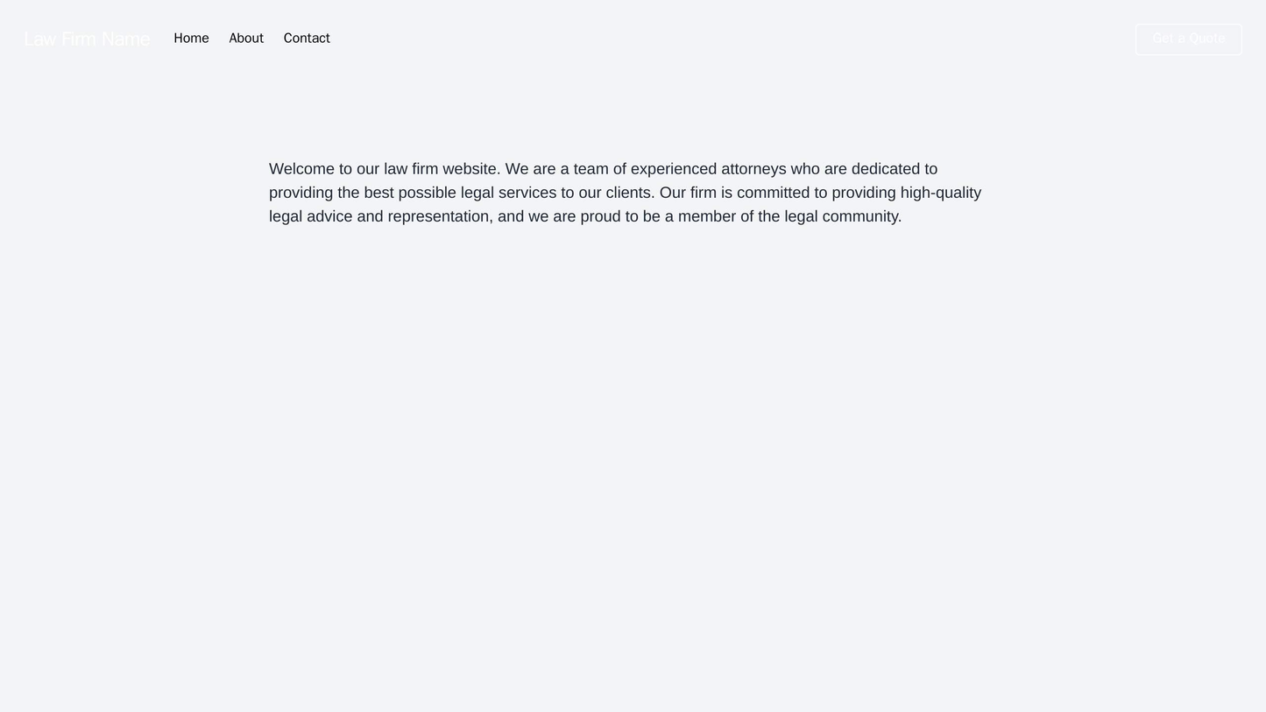Click "law firm website" in the first sentence
Viewport: 1266px width, 712px height.
(x=441, y=169)
